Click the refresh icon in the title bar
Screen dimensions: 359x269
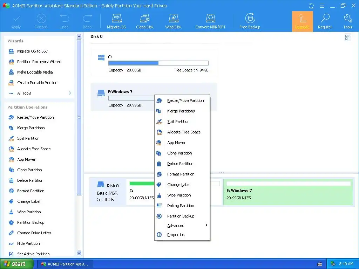311,6
